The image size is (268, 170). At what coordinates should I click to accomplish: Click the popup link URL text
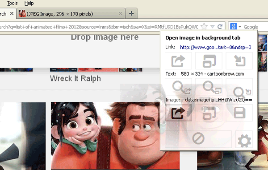216,47
